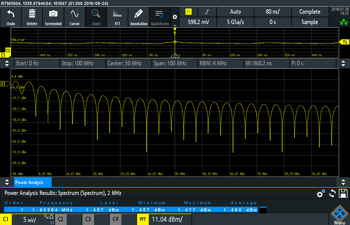The height and width of the screenshot is (225, 350).
Task: Set the Auto trigger mode button
Action: pos(235,12)
